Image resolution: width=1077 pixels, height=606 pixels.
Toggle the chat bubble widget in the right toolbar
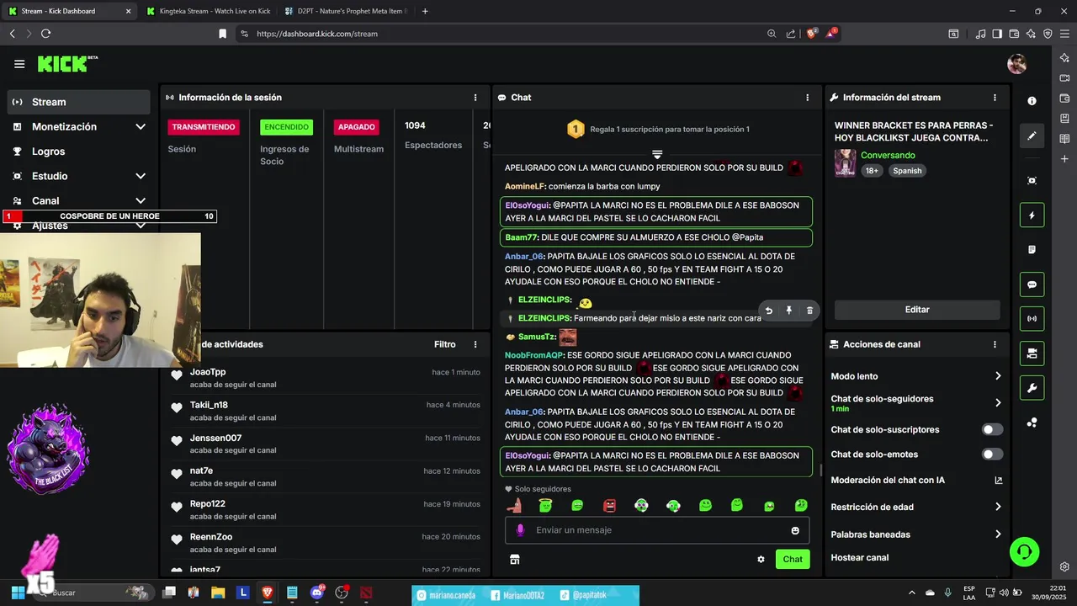click(1032, 284)
